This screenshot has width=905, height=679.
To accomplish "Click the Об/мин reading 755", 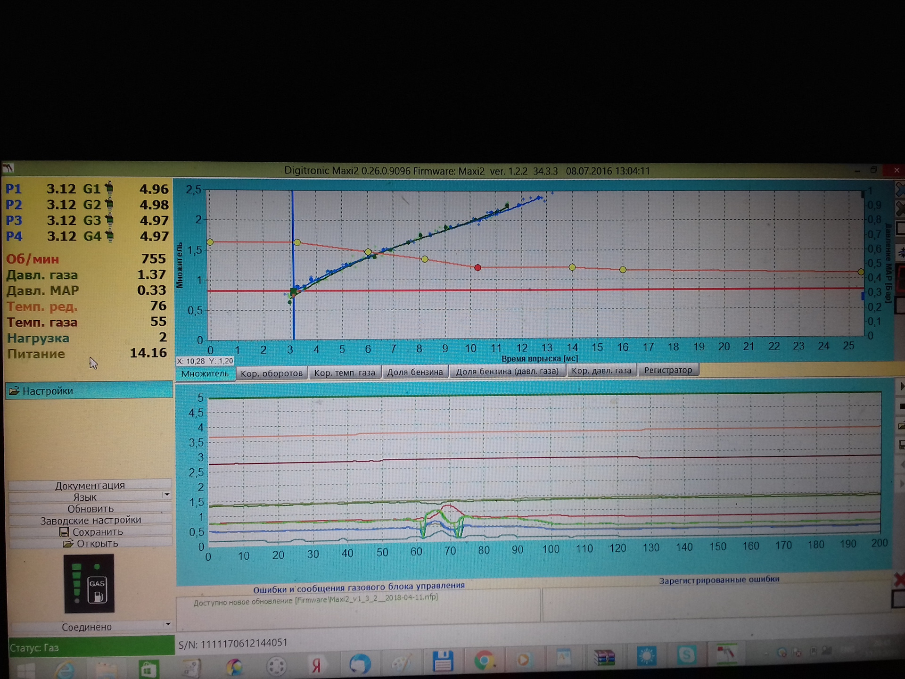I will tap(154, 258).
